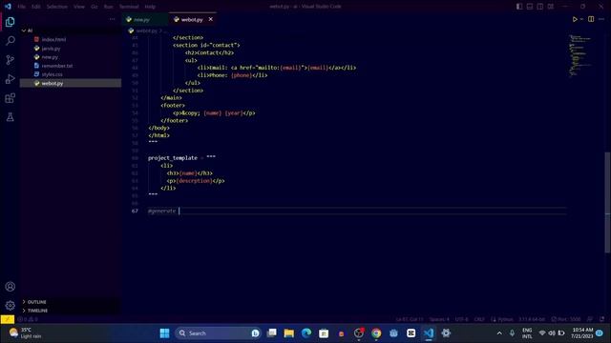Screen dimensions: 611x343
Task: Show errors and warnings count in status bar
Action: click(x=28, y=319)
